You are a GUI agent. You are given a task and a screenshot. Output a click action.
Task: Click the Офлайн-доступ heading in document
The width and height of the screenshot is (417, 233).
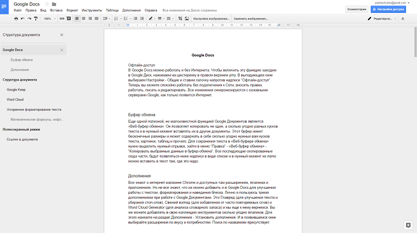[141, 65]
